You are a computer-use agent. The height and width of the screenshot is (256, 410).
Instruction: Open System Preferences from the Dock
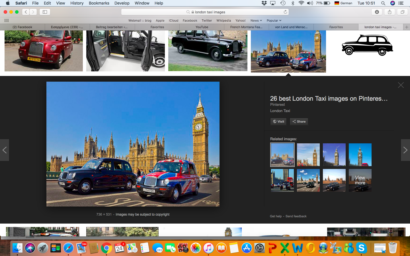click(x=259, y=248)
